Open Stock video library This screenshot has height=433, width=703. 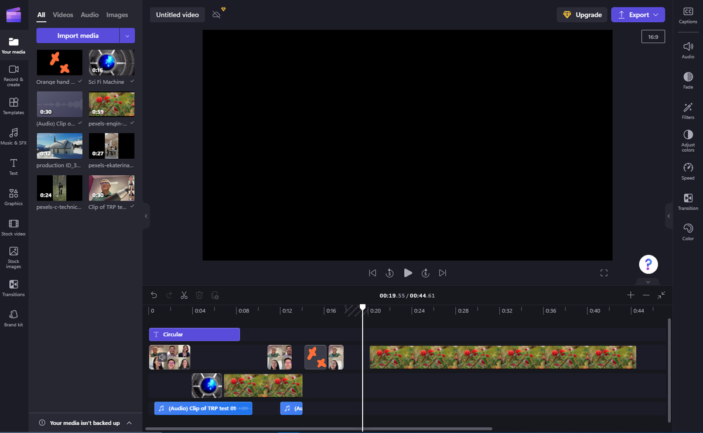[13, 228]
